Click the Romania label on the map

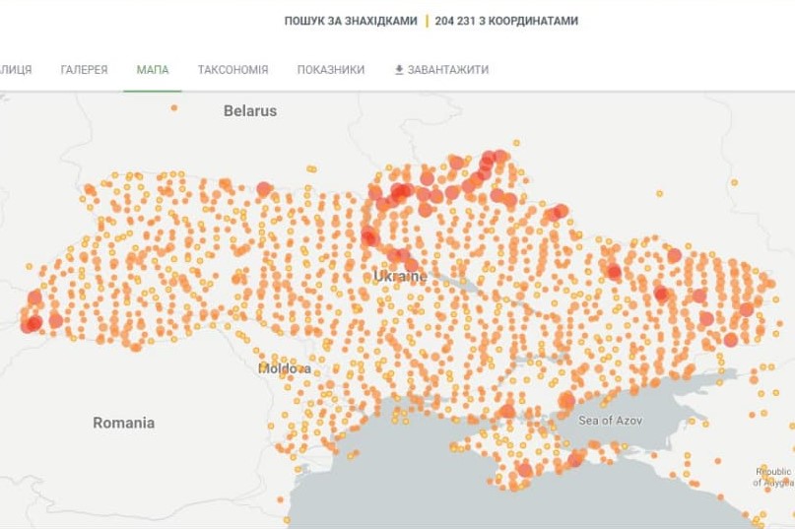[124, 423]
